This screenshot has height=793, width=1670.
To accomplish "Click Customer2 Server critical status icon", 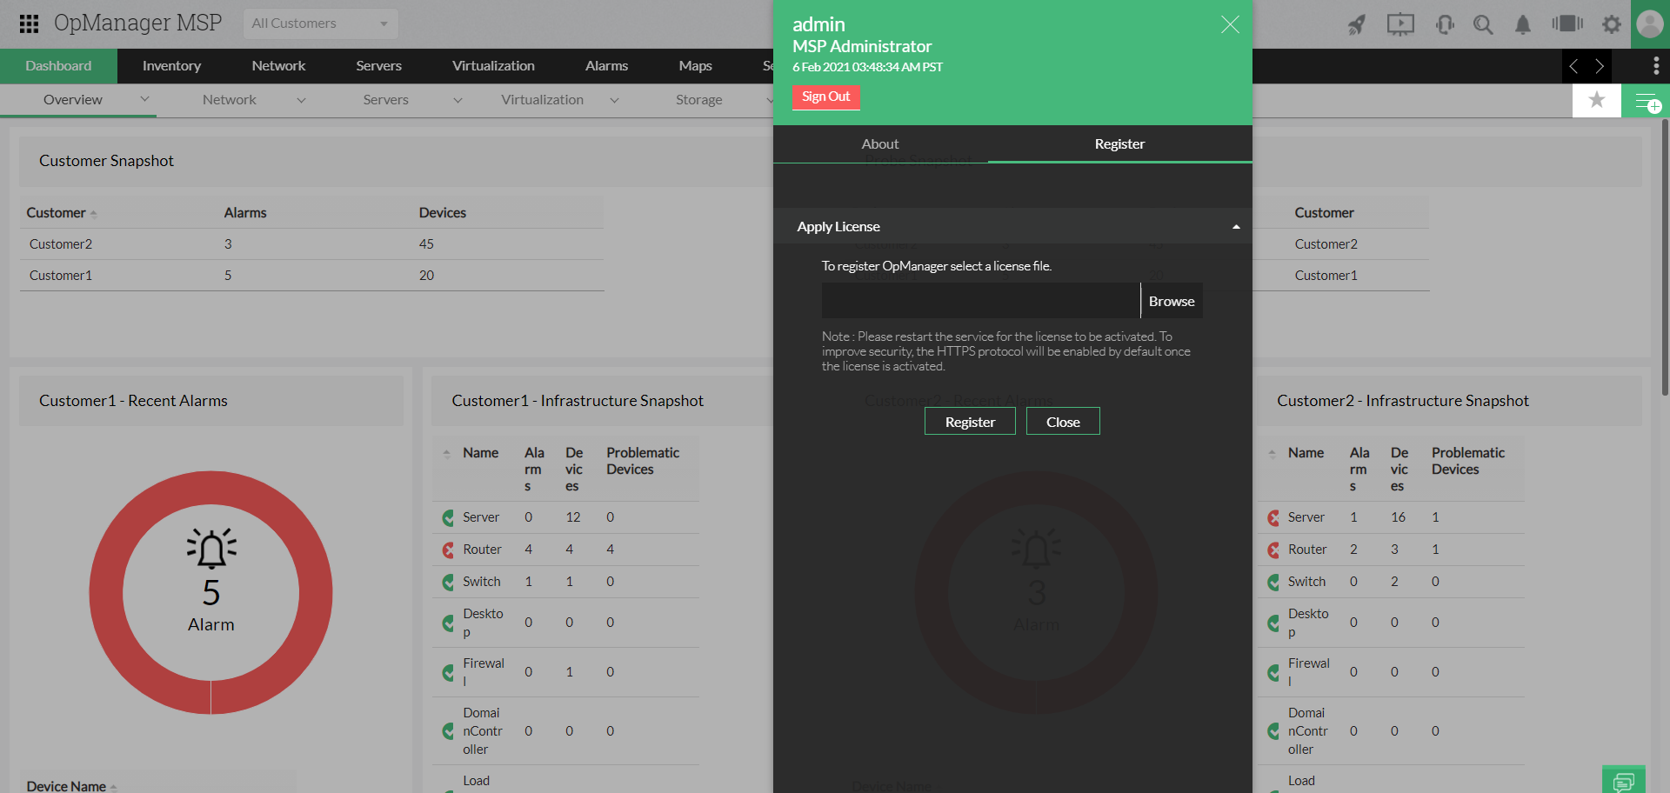I will click(x=1273, y=518).
